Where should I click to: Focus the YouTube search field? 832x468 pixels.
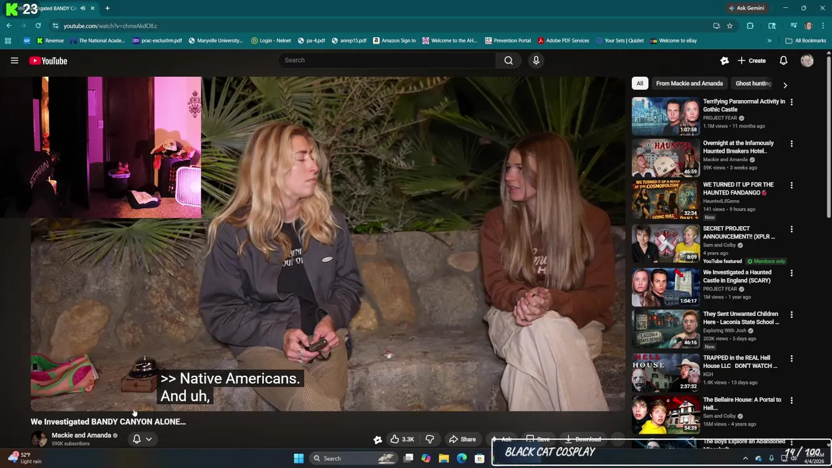pyautogui.click(x=387, y=60)
